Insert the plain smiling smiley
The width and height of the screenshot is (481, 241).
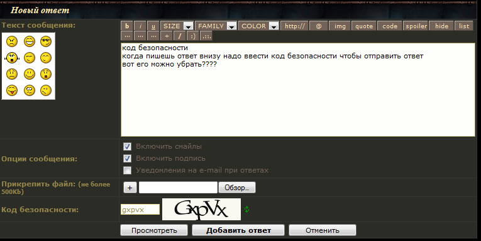tap(30, 74)
